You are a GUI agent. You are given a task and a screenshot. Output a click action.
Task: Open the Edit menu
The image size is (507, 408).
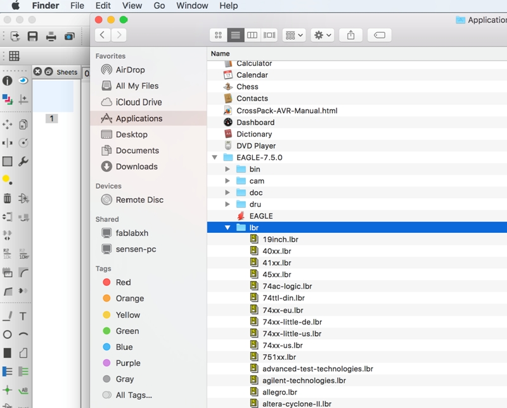(x=103, y=6)
